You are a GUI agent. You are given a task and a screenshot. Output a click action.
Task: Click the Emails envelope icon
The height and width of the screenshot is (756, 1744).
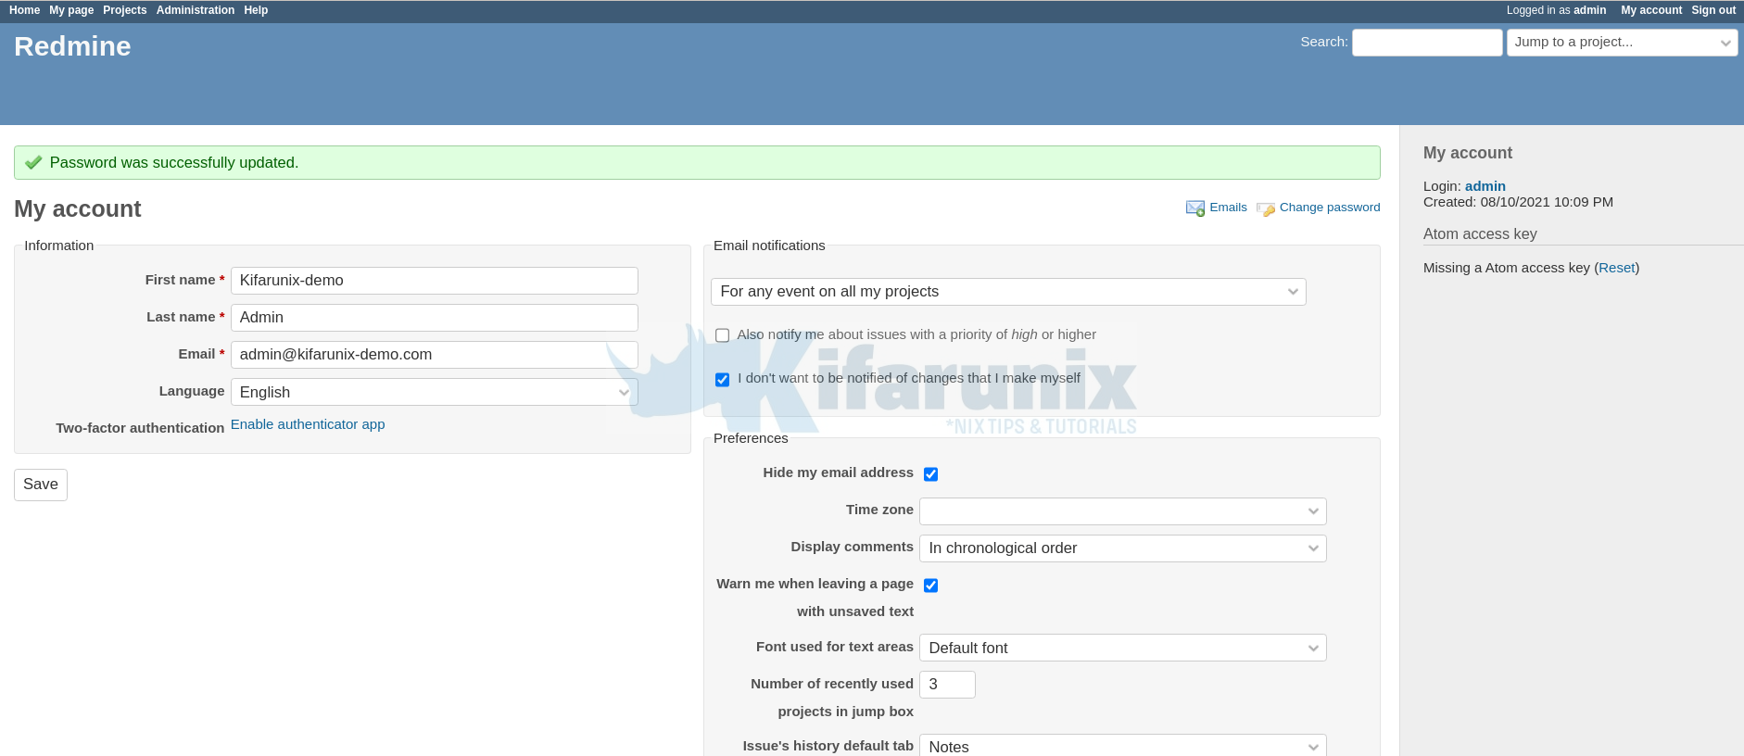coord(1195,208)
